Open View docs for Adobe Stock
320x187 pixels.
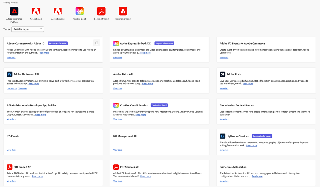[x=224, y=88]
